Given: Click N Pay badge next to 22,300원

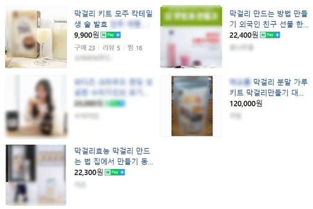Looking at the screenshot, I should click(x=115, y=172).
